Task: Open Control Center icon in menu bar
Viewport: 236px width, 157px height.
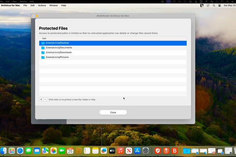Action: tap(220, 6)
